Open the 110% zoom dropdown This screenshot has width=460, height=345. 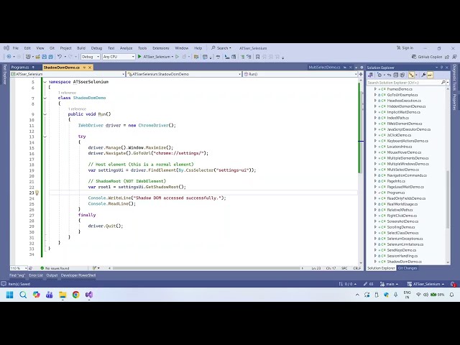coord(19,268)
